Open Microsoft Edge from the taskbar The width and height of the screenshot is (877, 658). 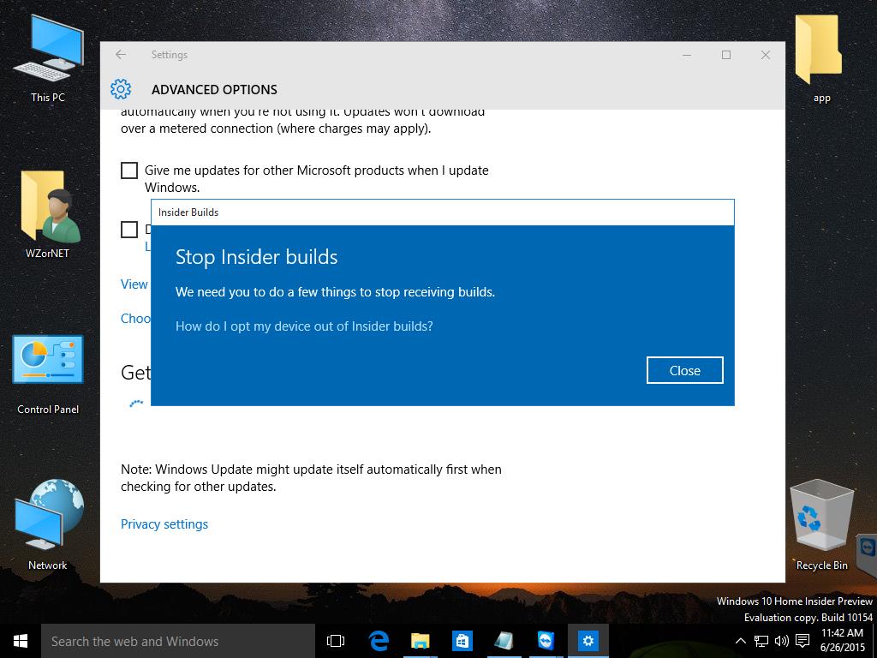pyautogui.click(x=379, y=641)
